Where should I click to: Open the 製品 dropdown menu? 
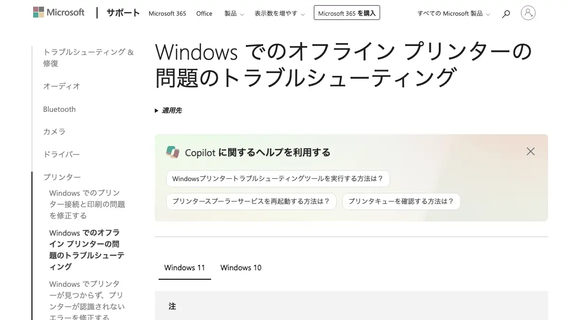[234, 13]
